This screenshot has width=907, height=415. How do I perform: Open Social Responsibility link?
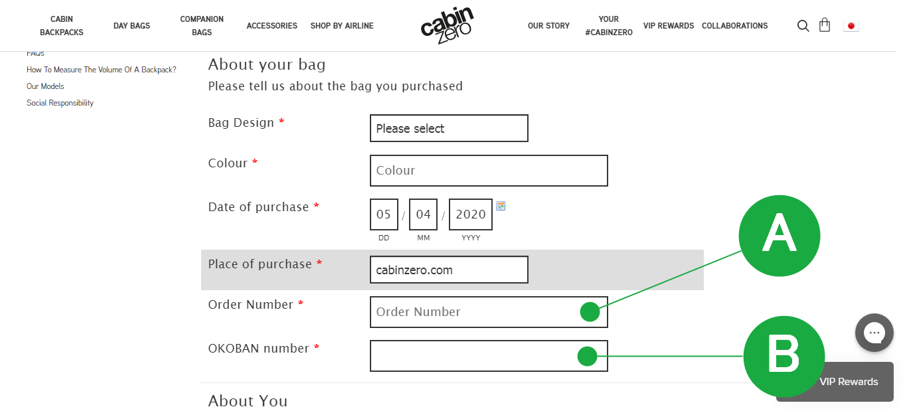tap(60, 103)
